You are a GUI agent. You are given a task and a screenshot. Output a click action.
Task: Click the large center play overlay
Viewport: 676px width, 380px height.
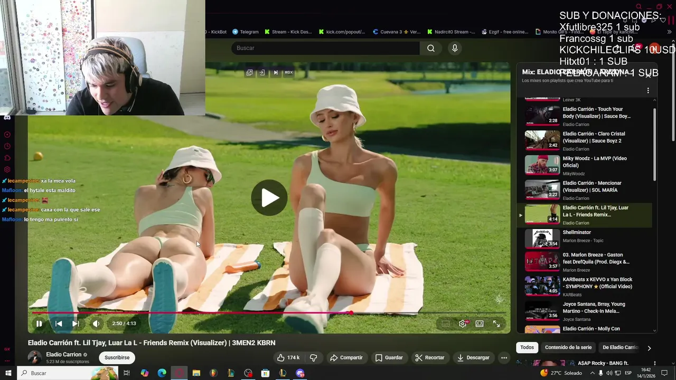269,198
